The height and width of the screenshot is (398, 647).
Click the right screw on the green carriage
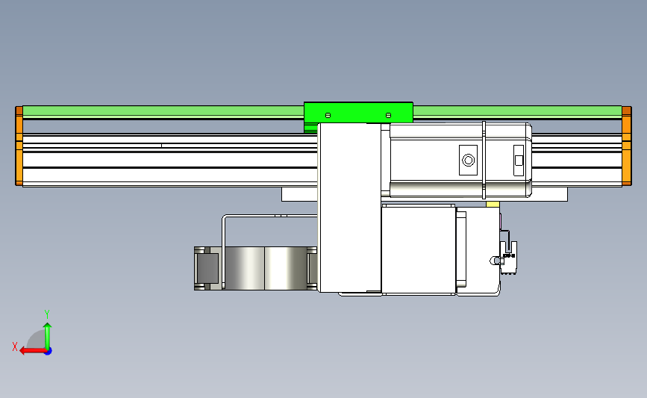coord(388,115)
